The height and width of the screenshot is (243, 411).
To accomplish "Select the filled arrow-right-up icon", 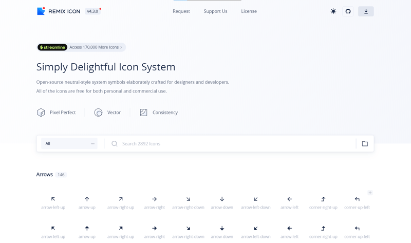I will coord(121,228).
